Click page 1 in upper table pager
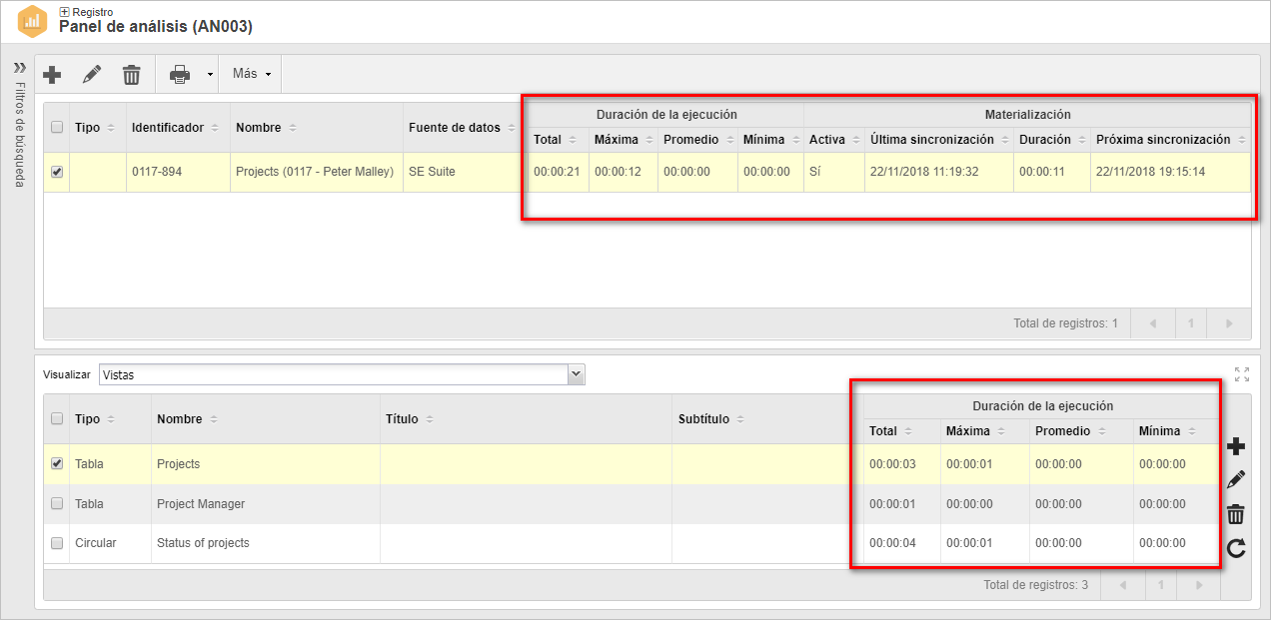The width and height of the screenshot is (1271, 620). click(1191, 323)
